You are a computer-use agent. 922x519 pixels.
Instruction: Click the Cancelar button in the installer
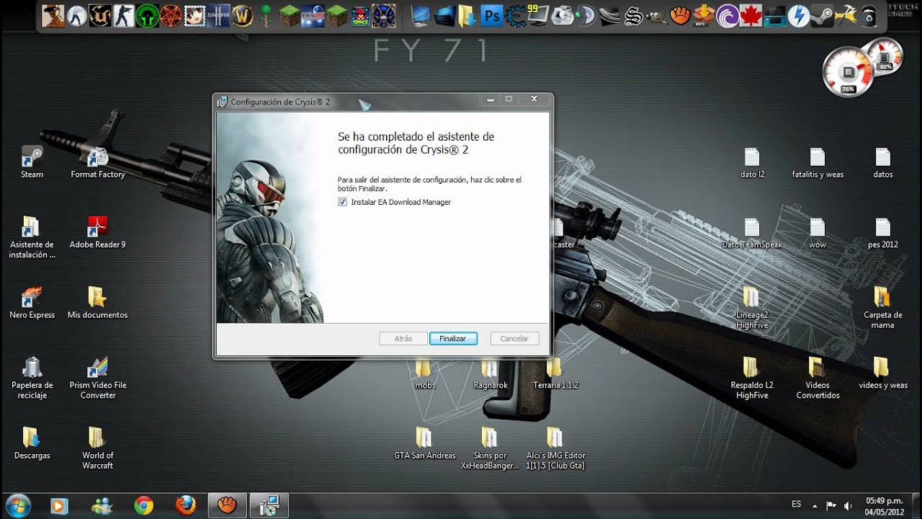[x=514, y=339]
